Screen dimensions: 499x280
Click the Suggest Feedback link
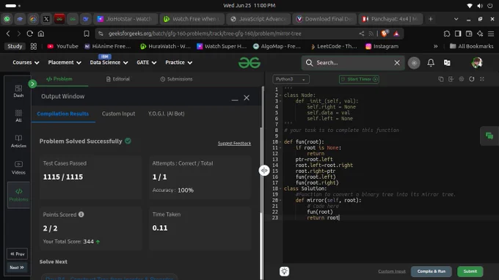tap(234, 144)
